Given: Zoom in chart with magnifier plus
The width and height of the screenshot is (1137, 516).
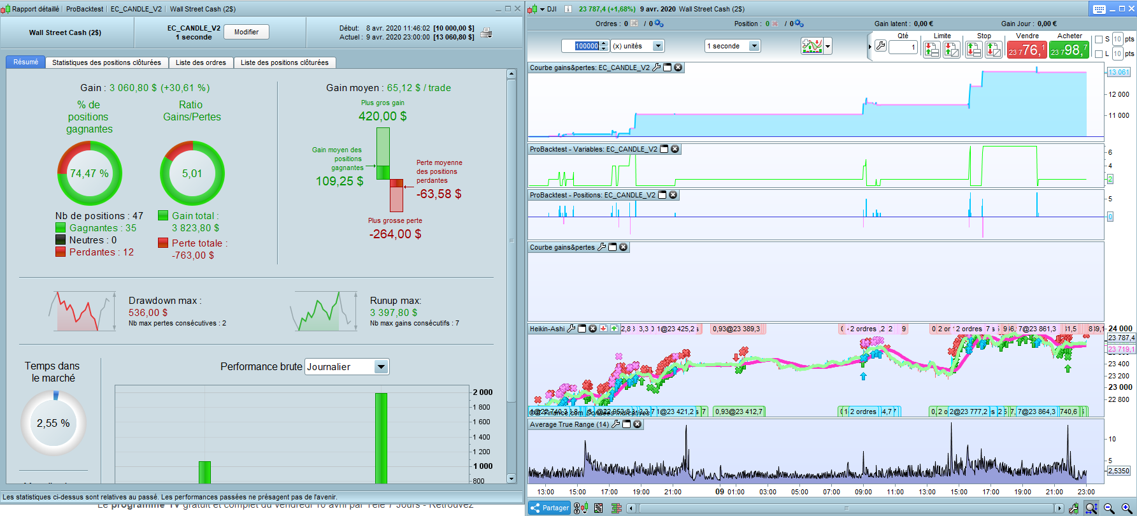Looking at the screenshot, I should click(x=1127, y=508).
